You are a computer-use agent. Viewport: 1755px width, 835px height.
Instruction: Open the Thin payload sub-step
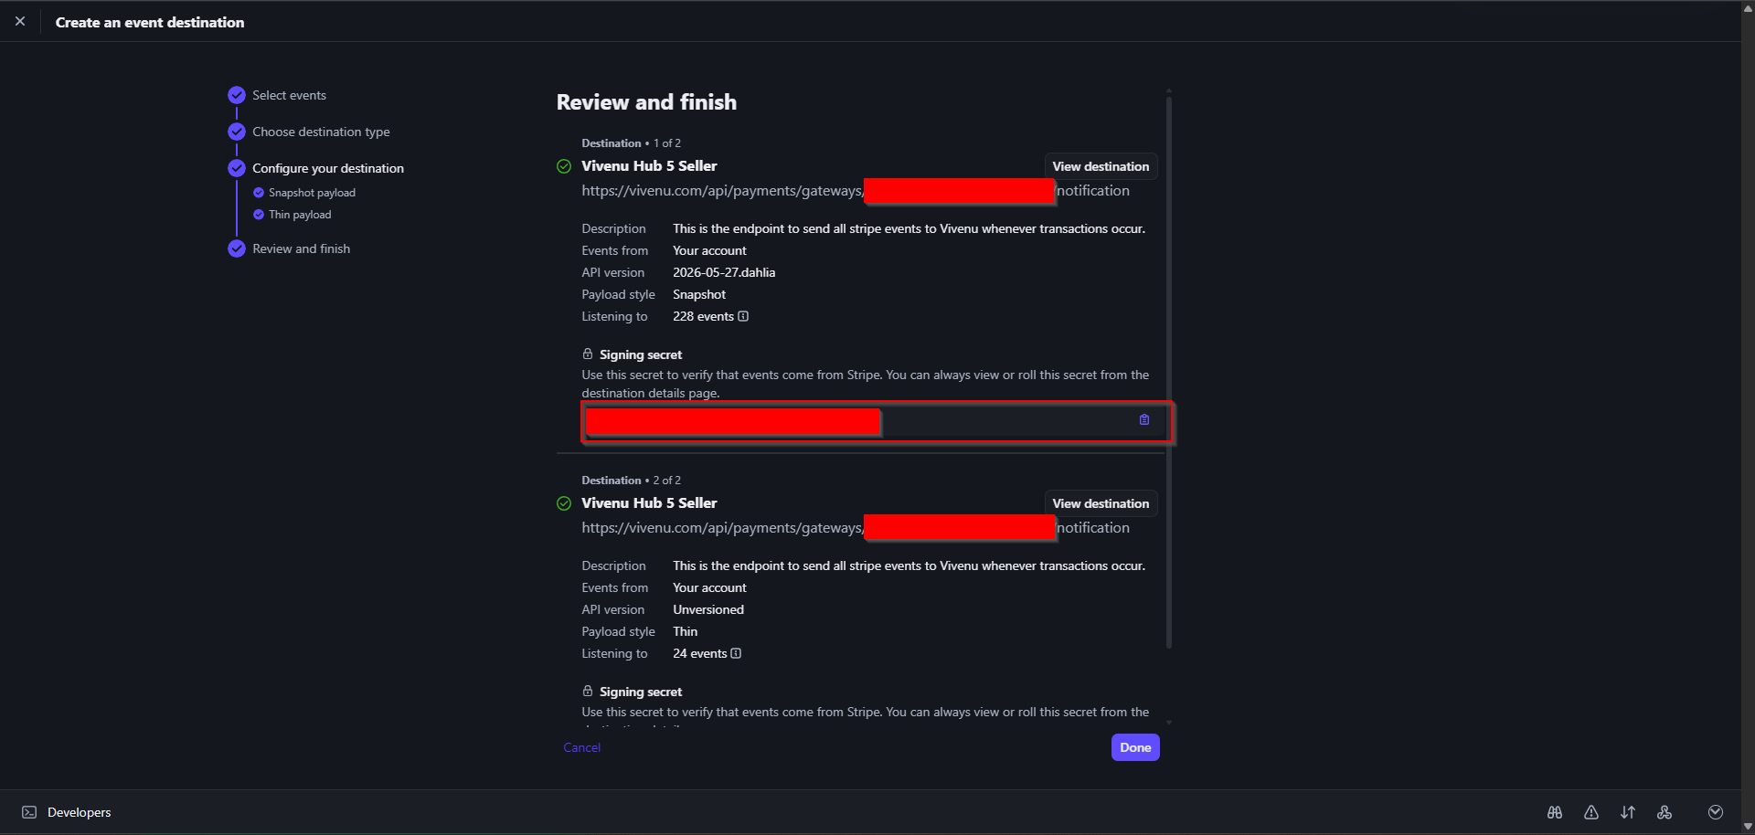click(x=300, y=215)
